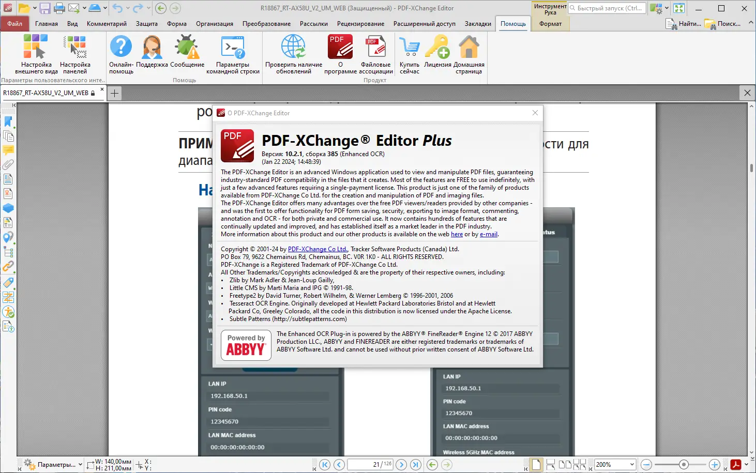Switch to the Формат ribbon tab
756x473 pixels.
click(550, 24)
